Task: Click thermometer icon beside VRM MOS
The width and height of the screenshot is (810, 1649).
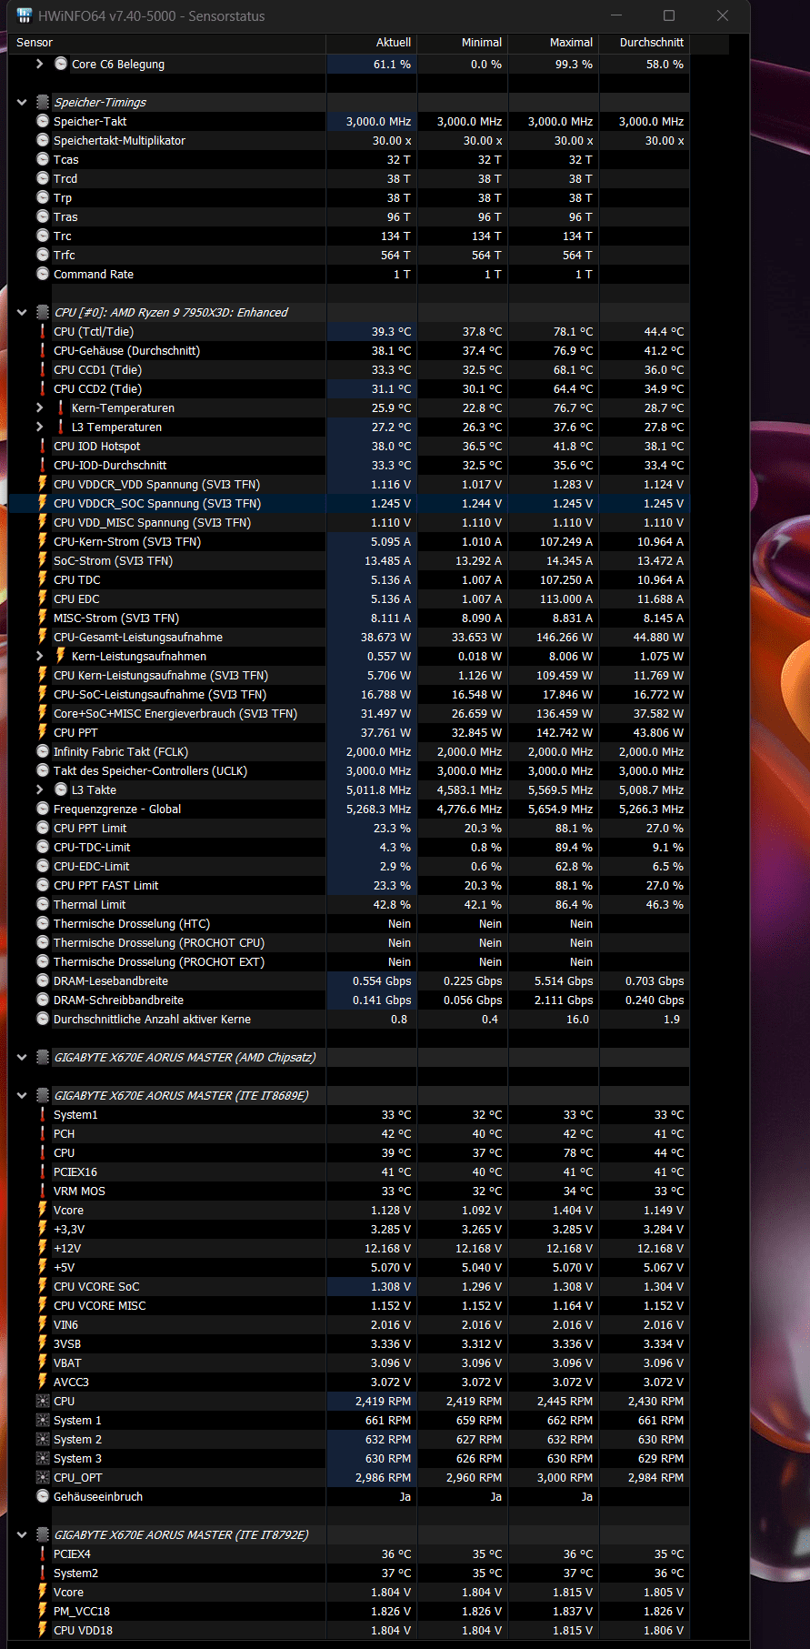Action: 43,1191
